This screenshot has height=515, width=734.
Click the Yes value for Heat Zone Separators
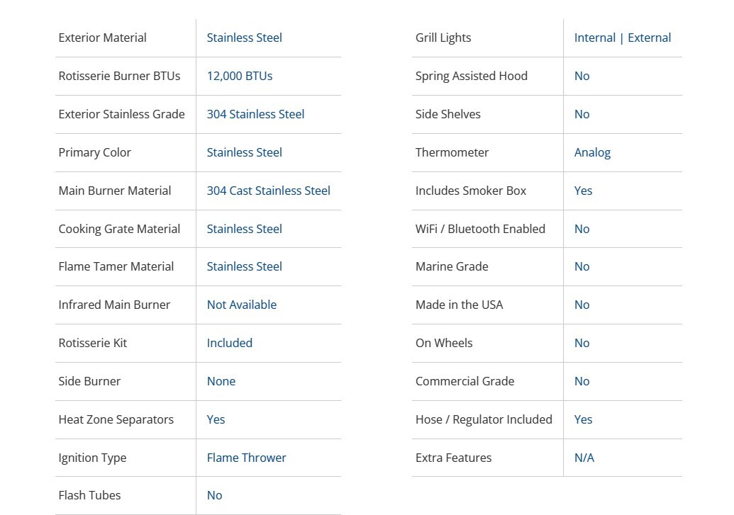coord(216,419)
